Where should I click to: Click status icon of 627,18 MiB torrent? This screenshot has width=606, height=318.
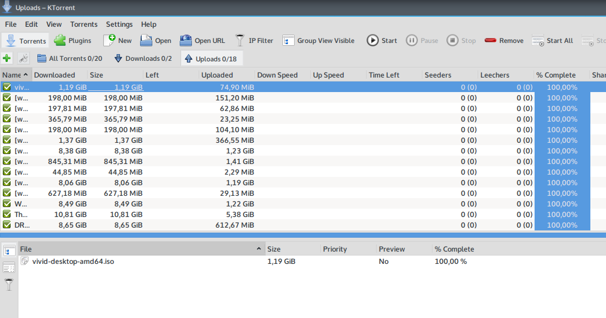click(7, 193)
